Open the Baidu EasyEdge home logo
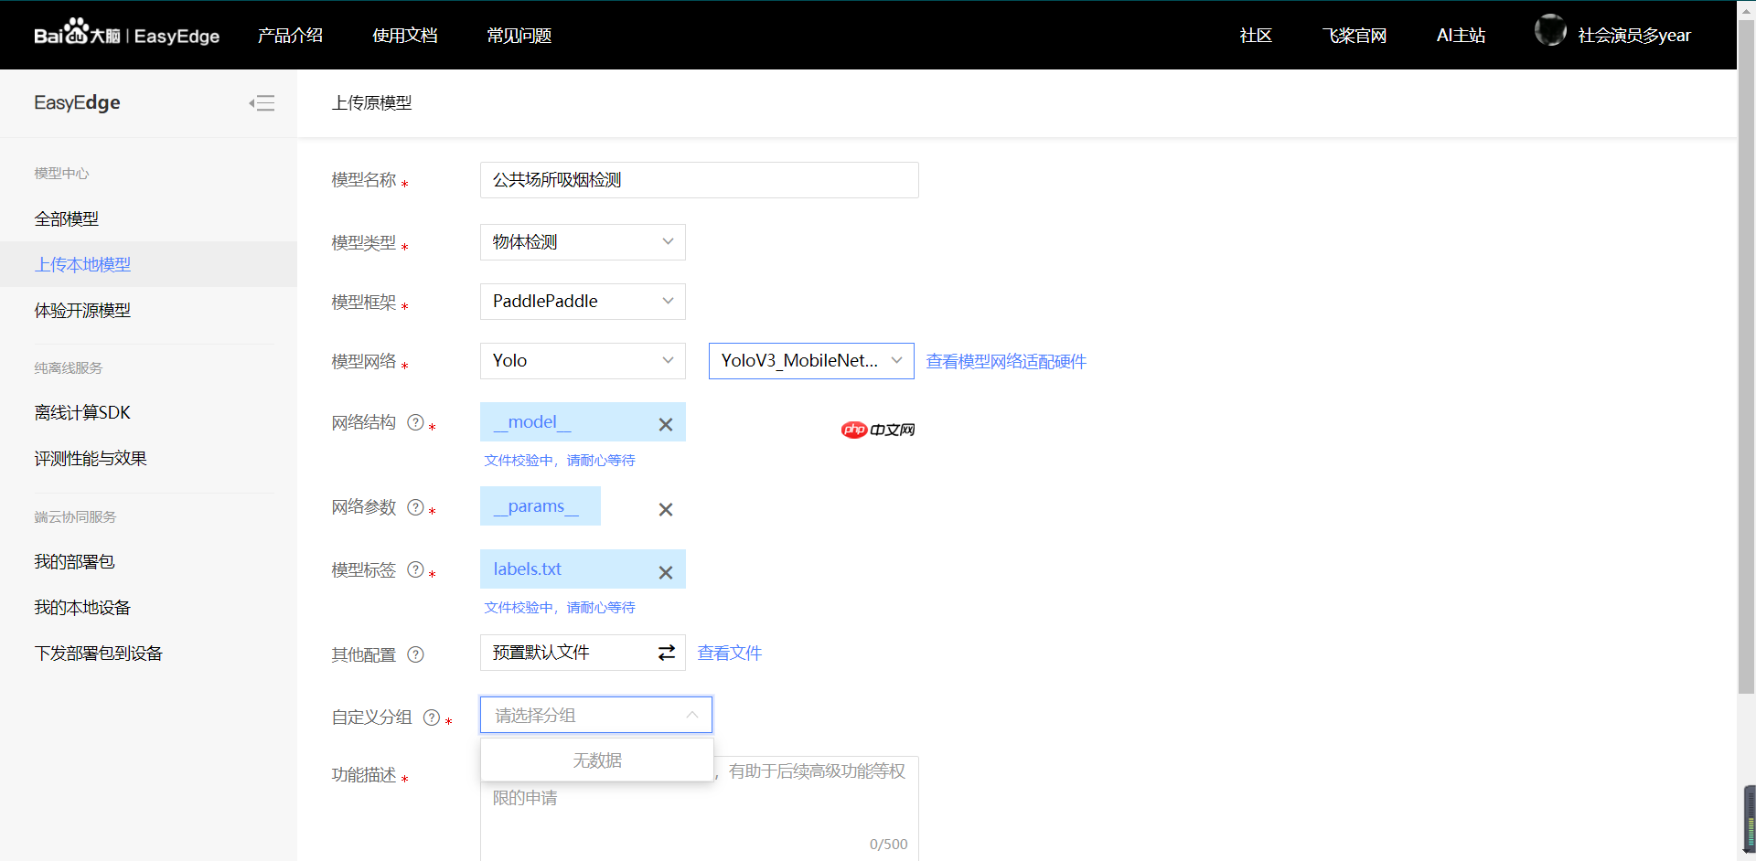 pos(126,34)
